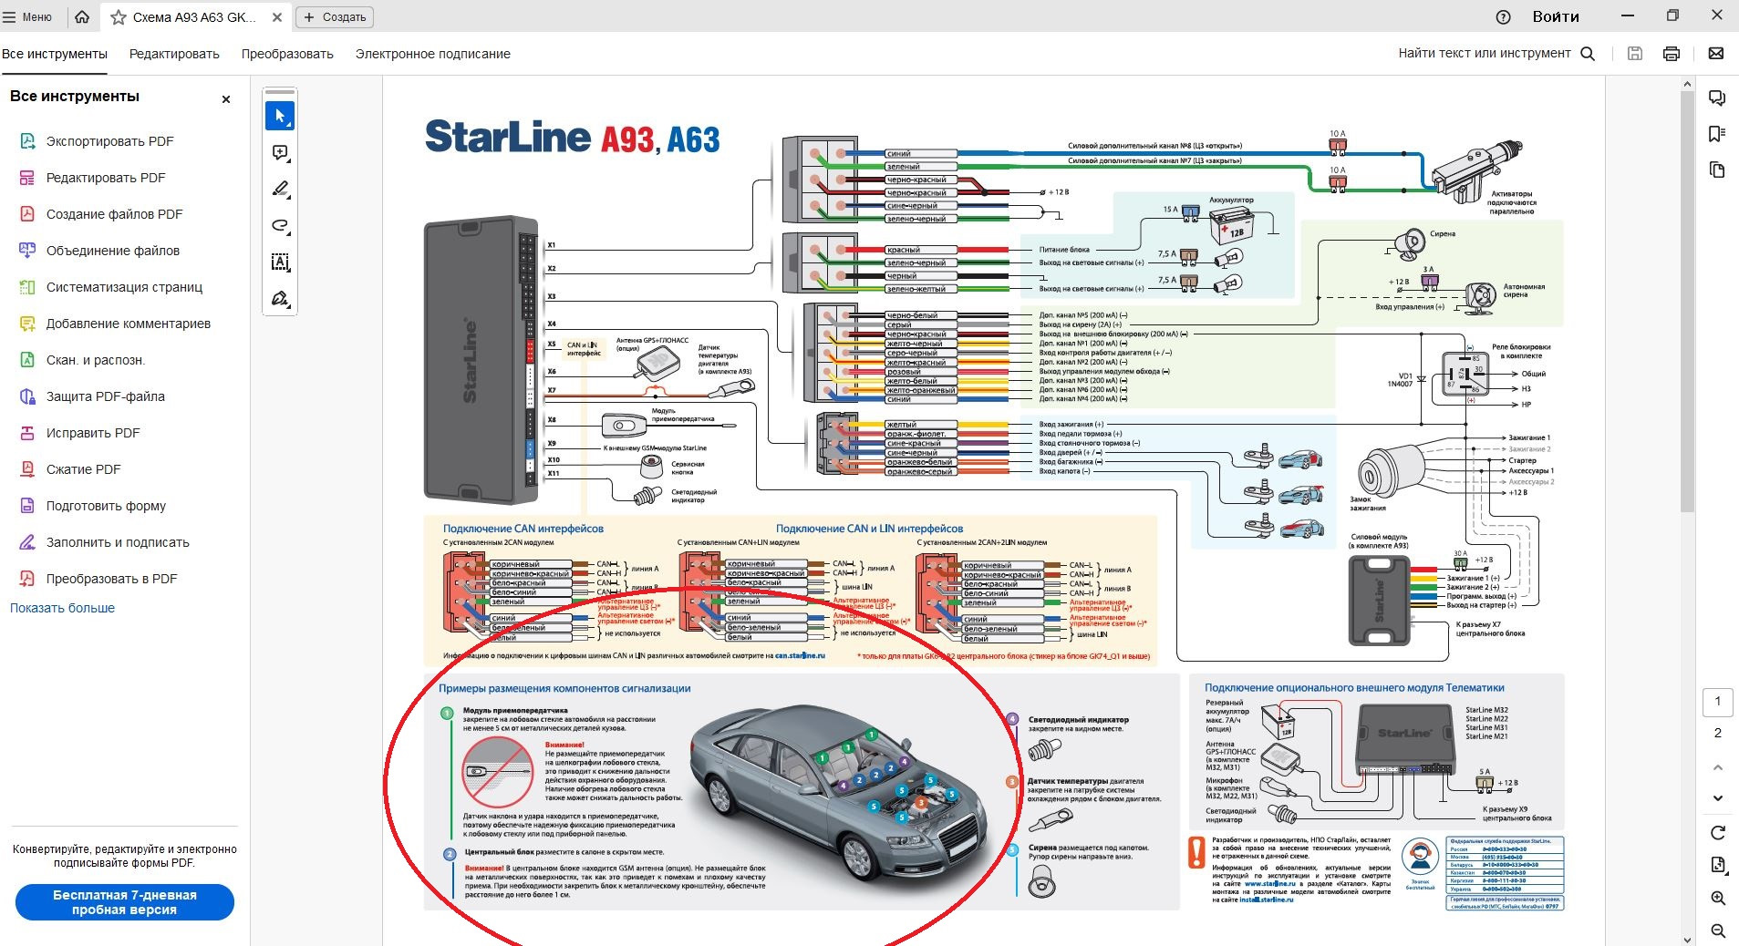Choose Защита PDF-файла tool
The width and height of the screenshot is (1739, 946).
(106, 396)
